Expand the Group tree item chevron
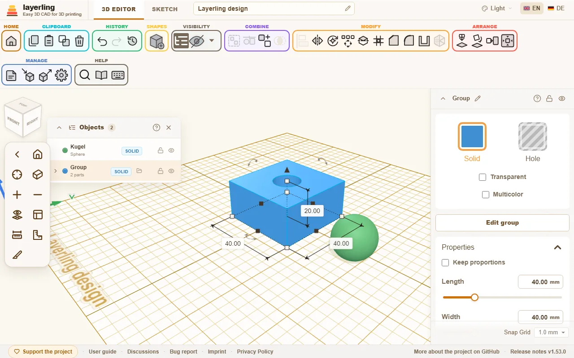 56,171
